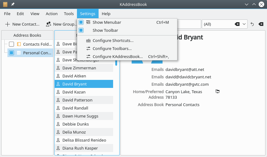Click person icon next to Dave Zimmerman
The height and width of the screenshot is (157, 267).
[x=58, y=68]
